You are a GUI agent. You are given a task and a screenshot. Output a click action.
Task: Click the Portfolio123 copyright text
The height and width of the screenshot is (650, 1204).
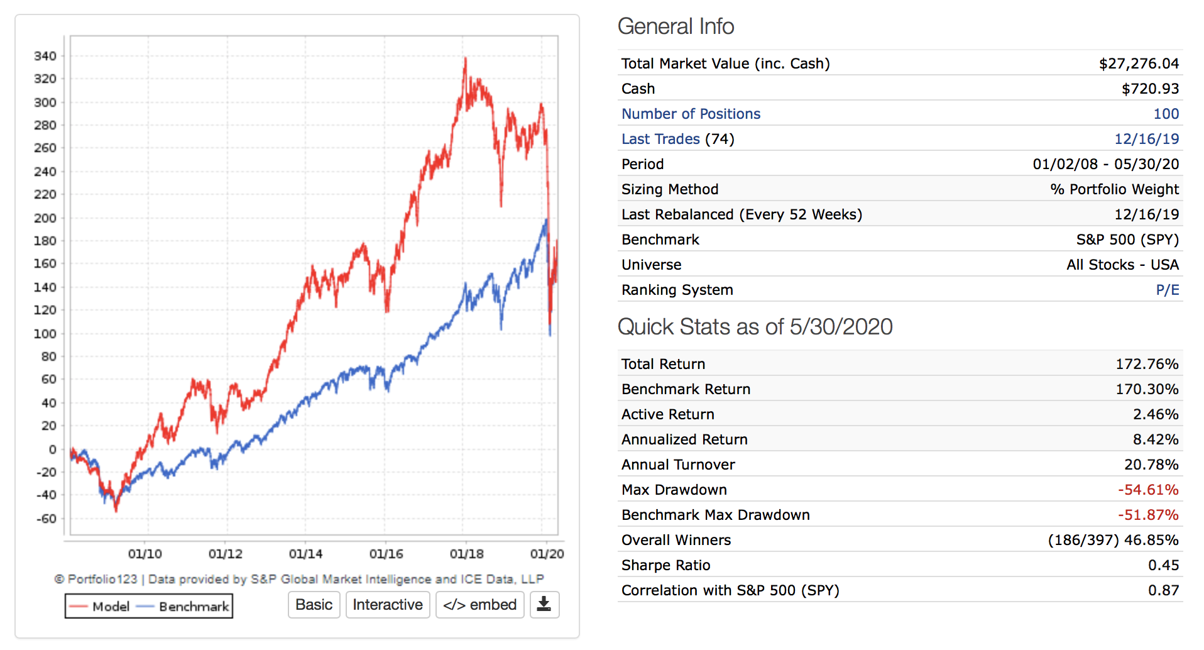(299, 579)
